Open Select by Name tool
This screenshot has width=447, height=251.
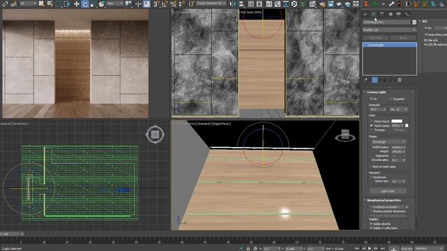50,4
